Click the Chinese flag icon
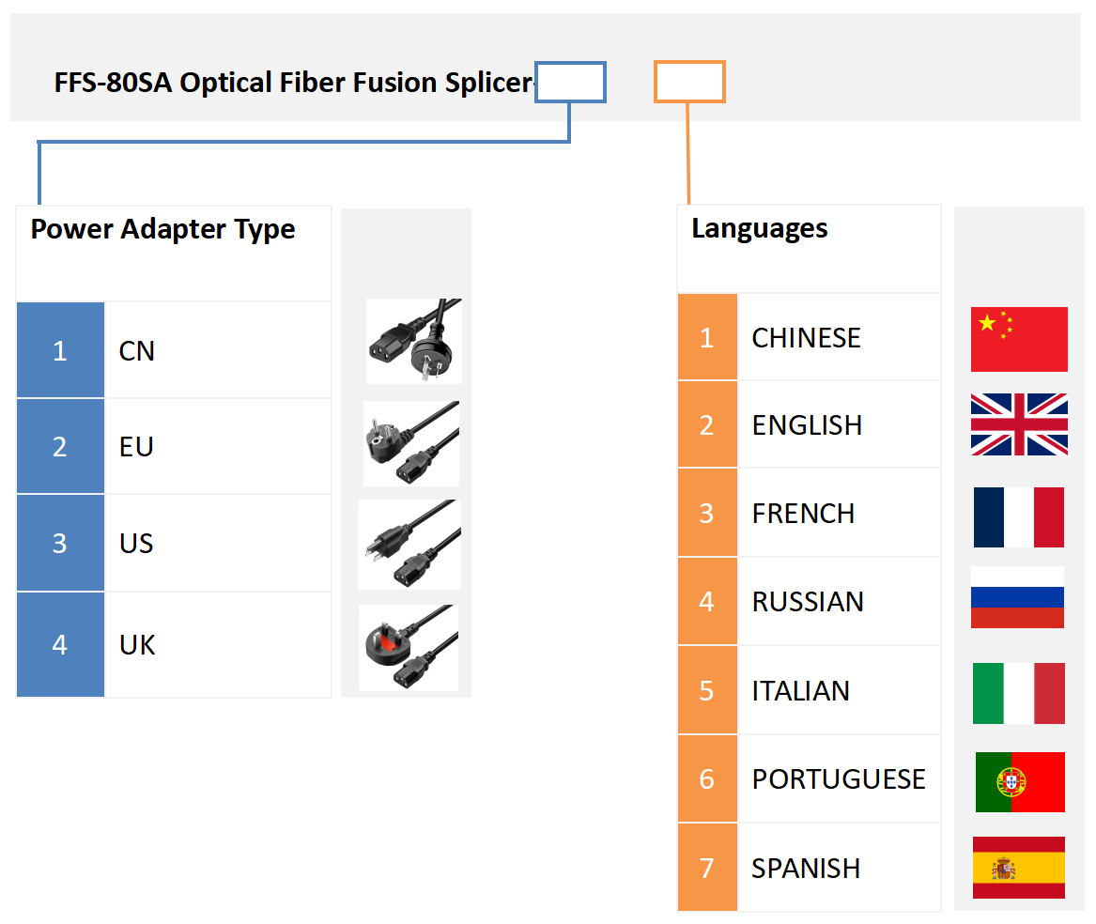 click(1019, 339)
